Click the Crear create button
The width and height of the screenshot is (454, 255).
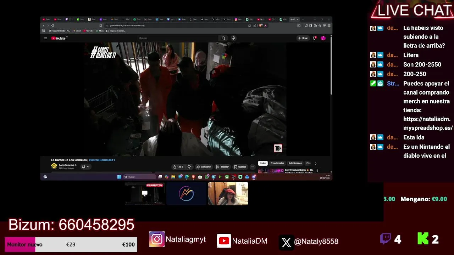(x=303, y=38)
